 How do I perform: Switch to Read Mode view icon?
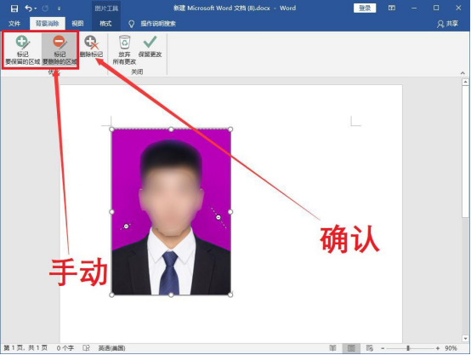pos(332,348)
